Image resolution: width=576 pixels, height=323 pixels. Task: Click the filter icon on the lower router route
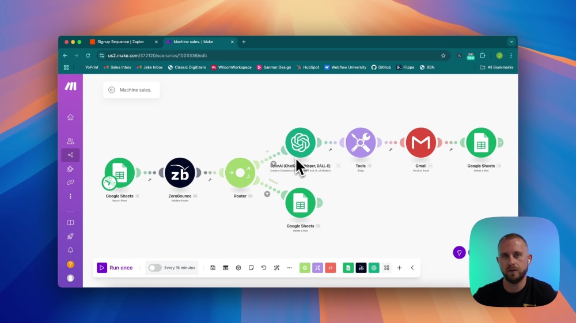[267, 194]
